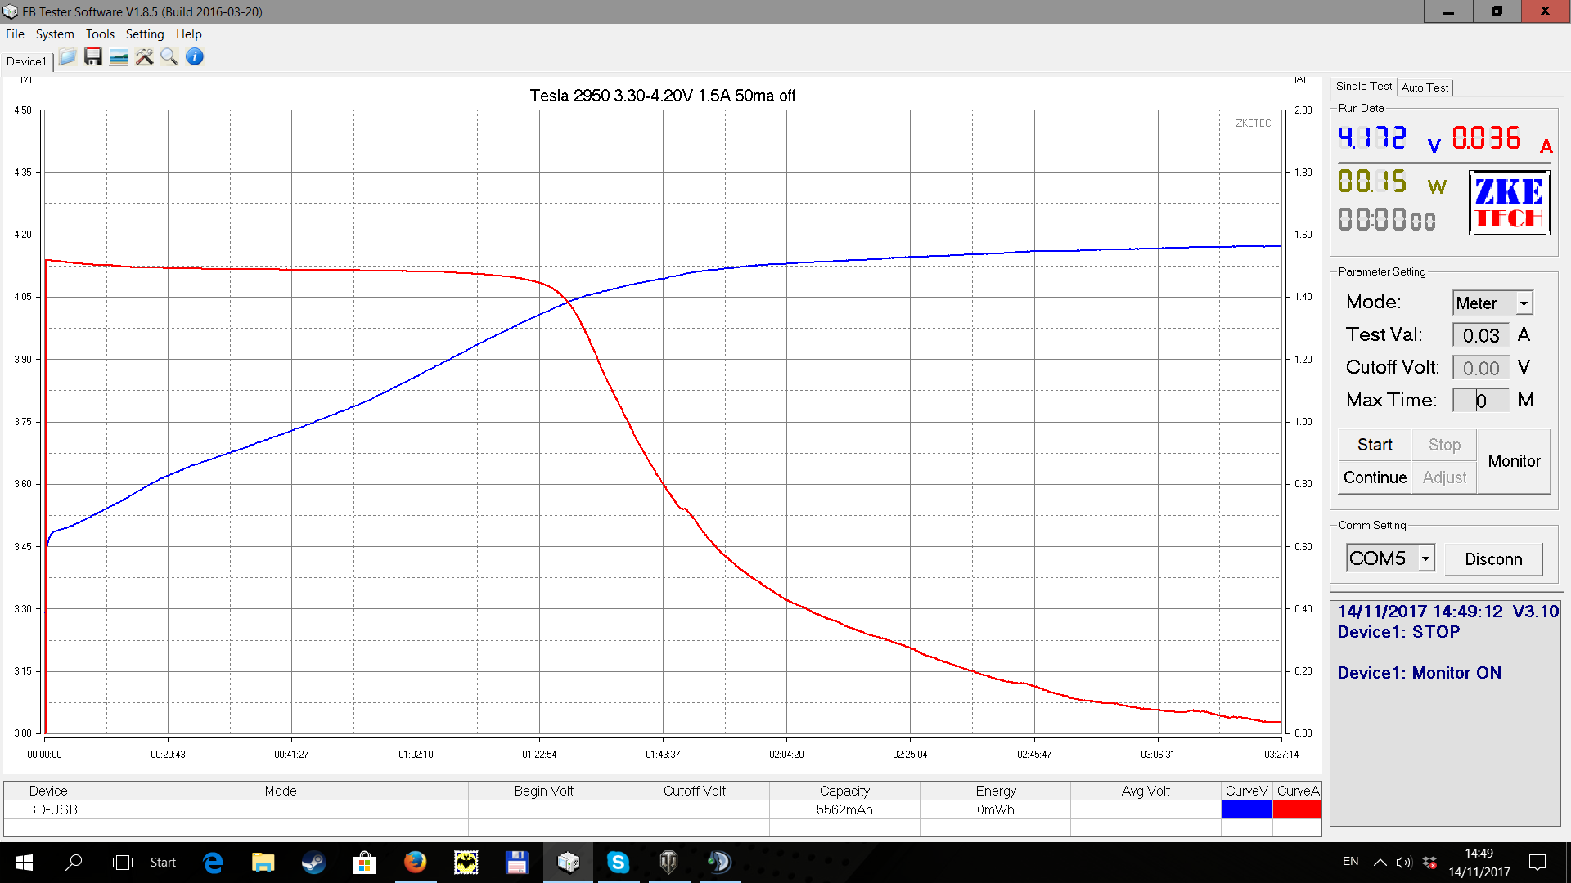Click the save picture toolbar icon
The image size is (1571, 883).
tap(119, 57)
